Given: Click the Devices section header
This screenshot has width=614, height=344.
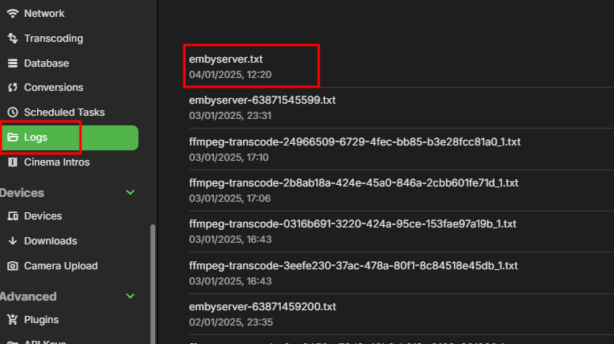Looking at the screenshot, I should pyautogui.click(x=22, y=193).
